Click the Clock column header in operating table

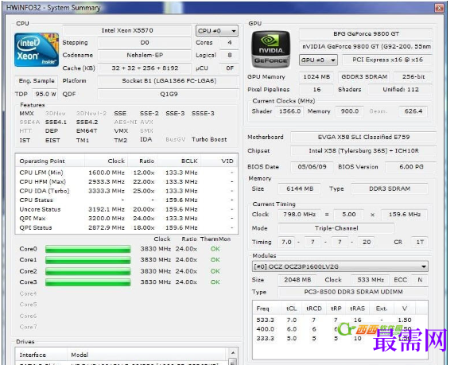pos(107,161)
